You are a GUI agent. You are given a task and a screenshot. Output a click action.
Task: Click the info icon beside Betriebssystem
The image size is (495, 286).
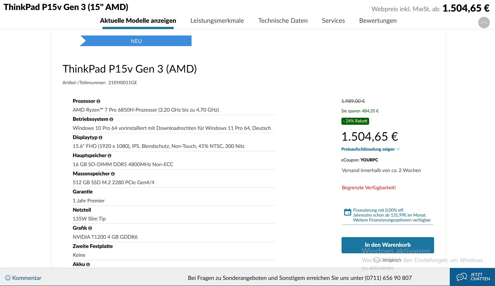pyautogui.click(x=111, y=119)
